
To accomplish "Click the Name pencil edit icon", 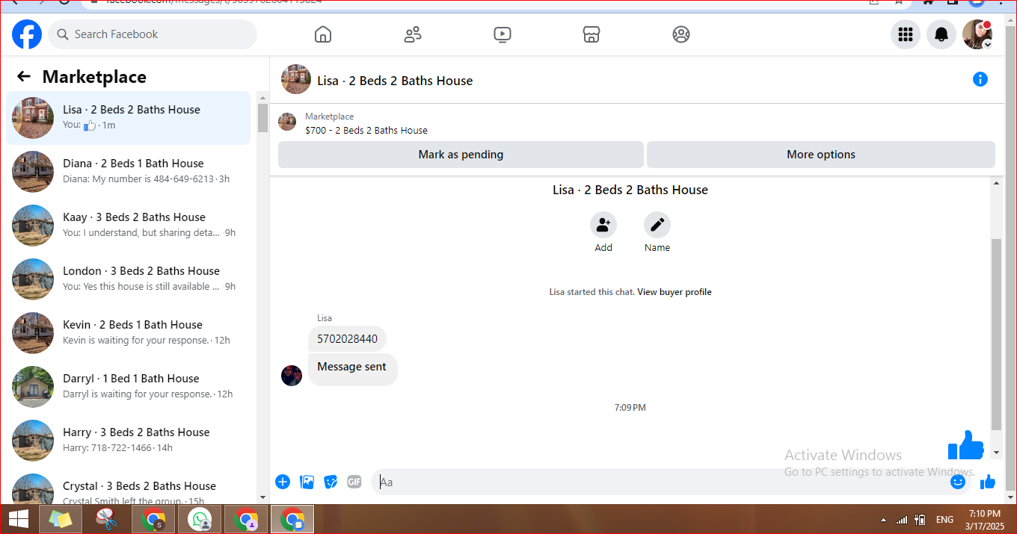I will point(657,225).
